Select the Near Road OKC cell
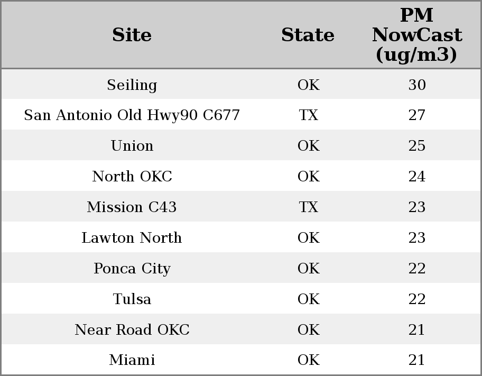The image size is (482, 376). point(132,330)
